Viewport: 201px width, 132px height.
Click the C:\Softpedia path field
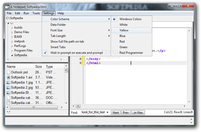pos(24,18)
